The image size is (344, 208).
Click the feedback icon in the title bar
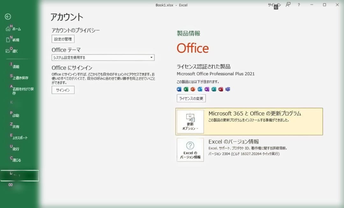point(288,5)
